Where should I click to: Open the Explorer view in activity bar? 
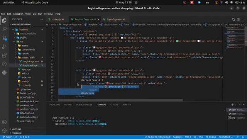click(4, 20)
